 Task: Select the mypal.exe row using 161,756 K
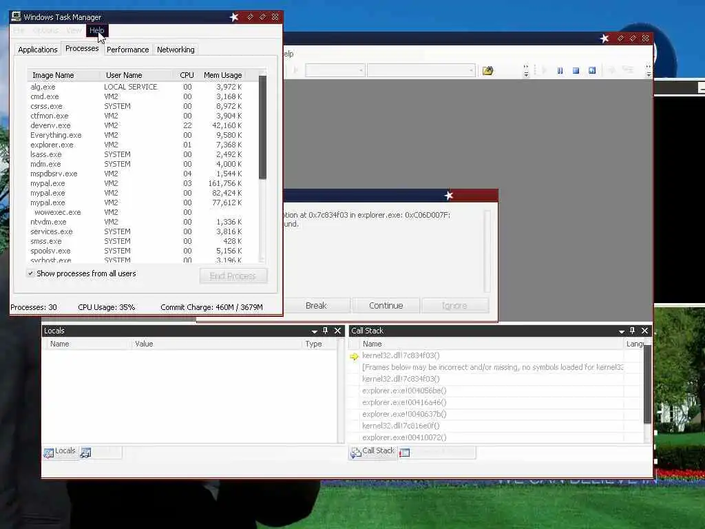point(136,183)
